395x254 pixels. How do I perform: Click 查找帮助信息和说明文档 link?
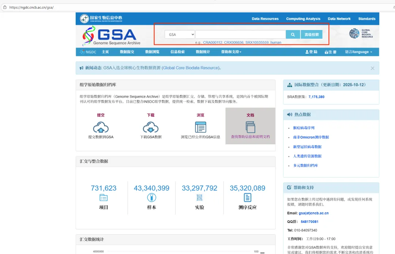pos(251,137)
